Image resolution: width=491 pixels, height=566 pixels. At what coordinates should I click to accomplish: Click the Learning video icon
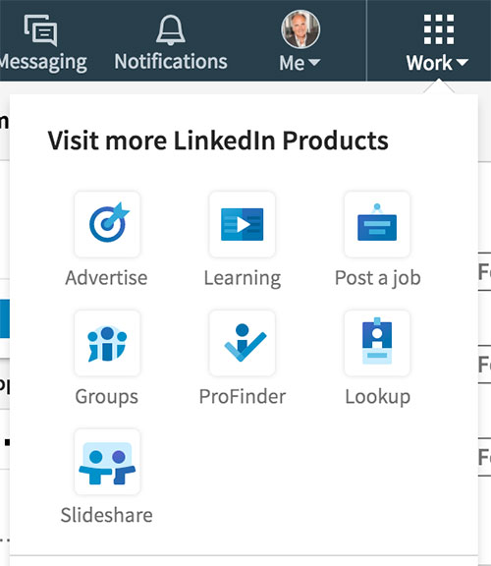pos(243,224)
